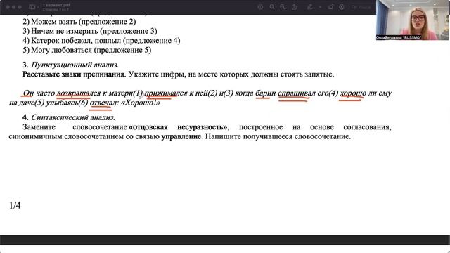Click underlined word 'барин' in the sentence
450x253 pixels.
266,93
